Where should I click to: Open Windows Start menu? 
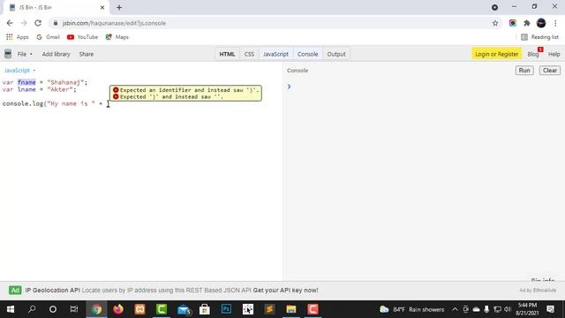(x=10, y=309)
